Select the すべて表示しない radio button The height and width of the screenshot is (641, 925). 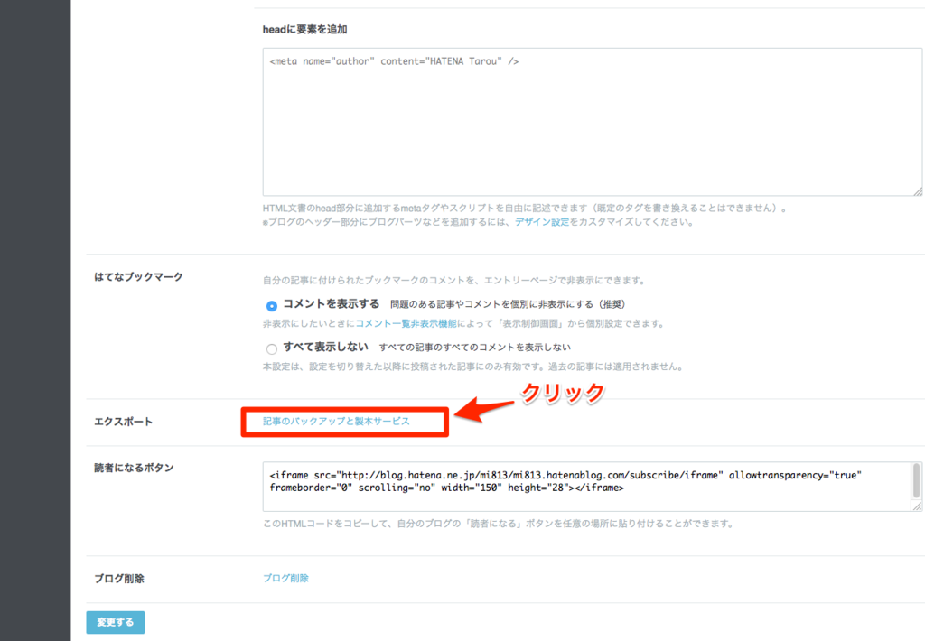point(272,348)
